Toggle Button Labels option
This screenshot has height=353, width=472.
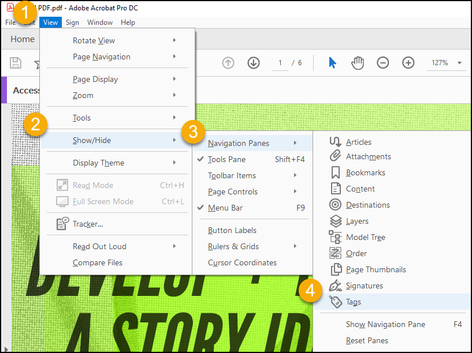(x=252, y=230)
